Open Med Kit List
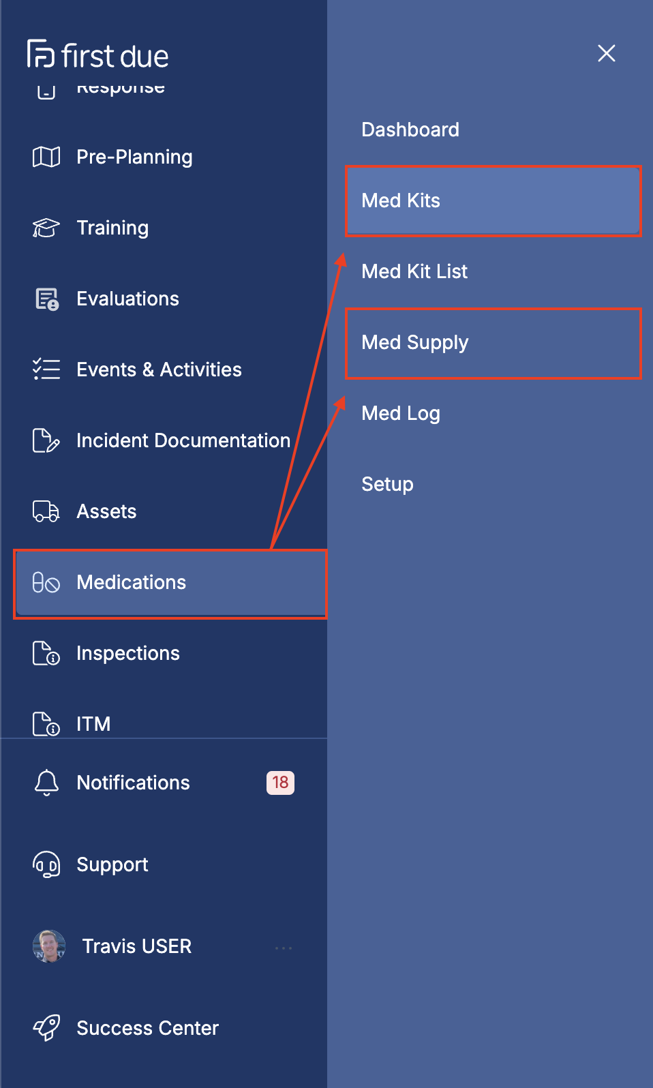The height and width of the screenshot is (1088, 653). 414,271
